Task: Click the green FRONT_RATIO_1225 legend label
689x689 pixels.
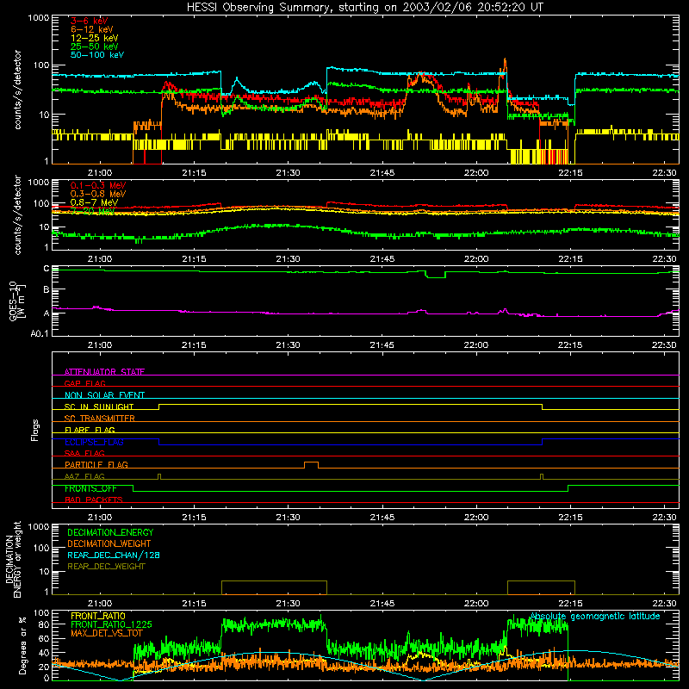Action: coord(111,624)
